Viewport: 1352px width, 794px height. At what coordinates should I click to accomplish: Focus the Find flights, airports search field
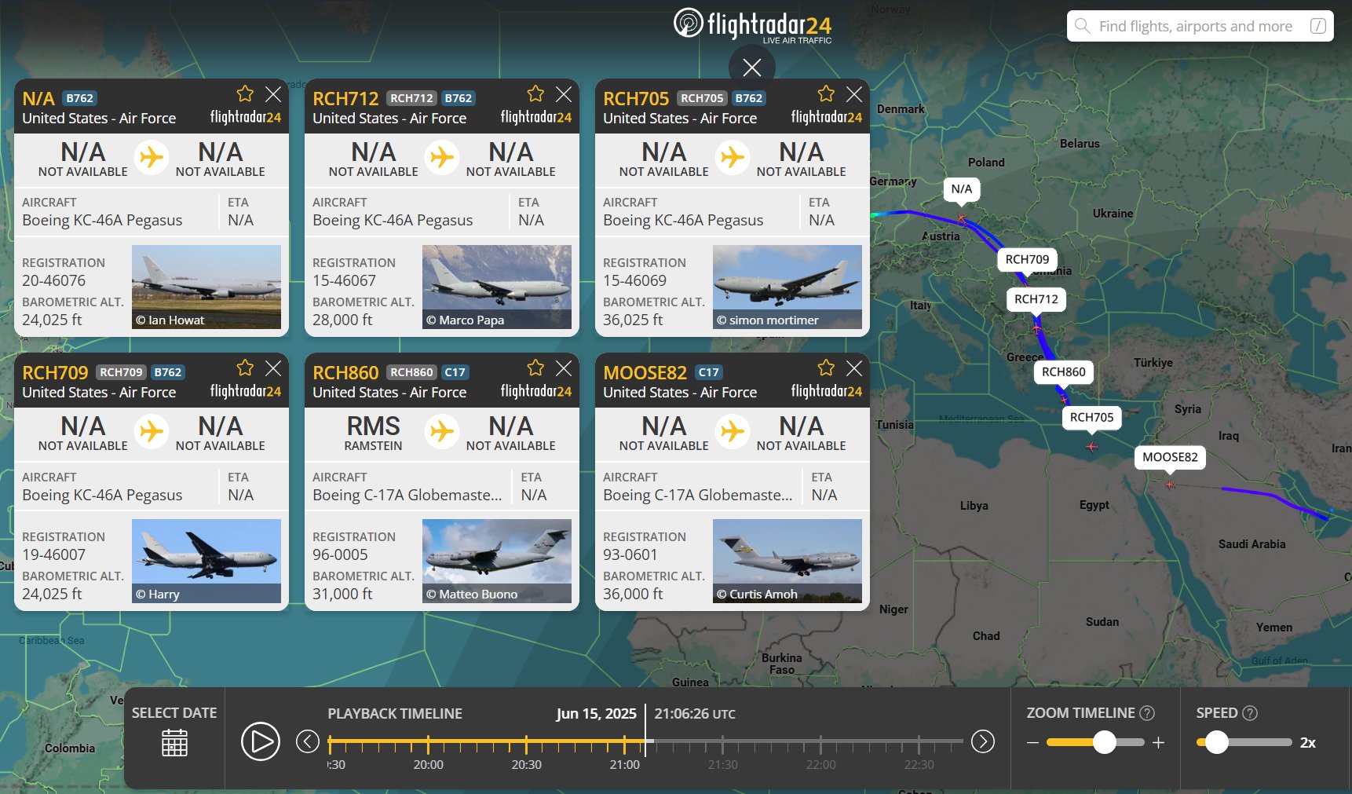tap(1200, 26)
